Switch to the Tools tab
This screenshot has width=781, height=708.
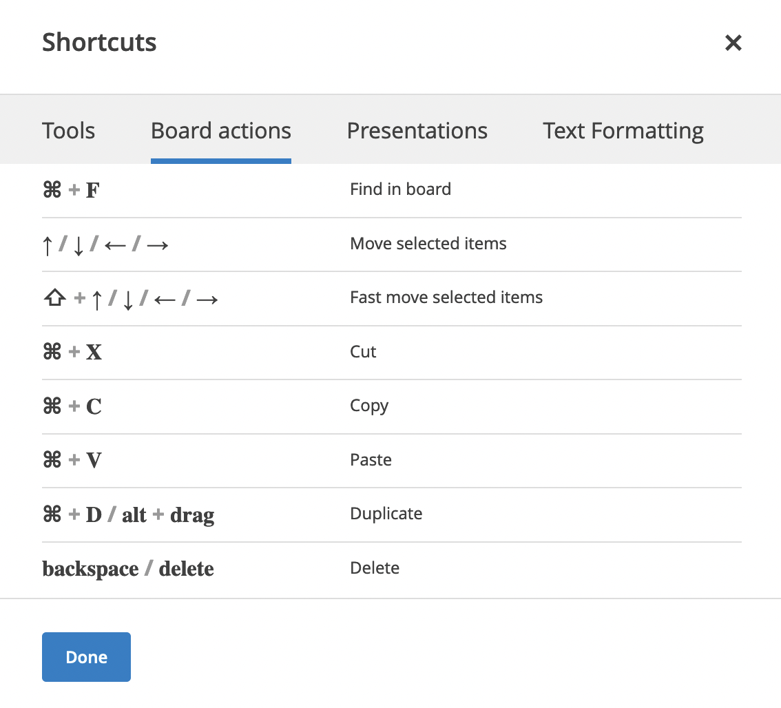tap(68, 131)
